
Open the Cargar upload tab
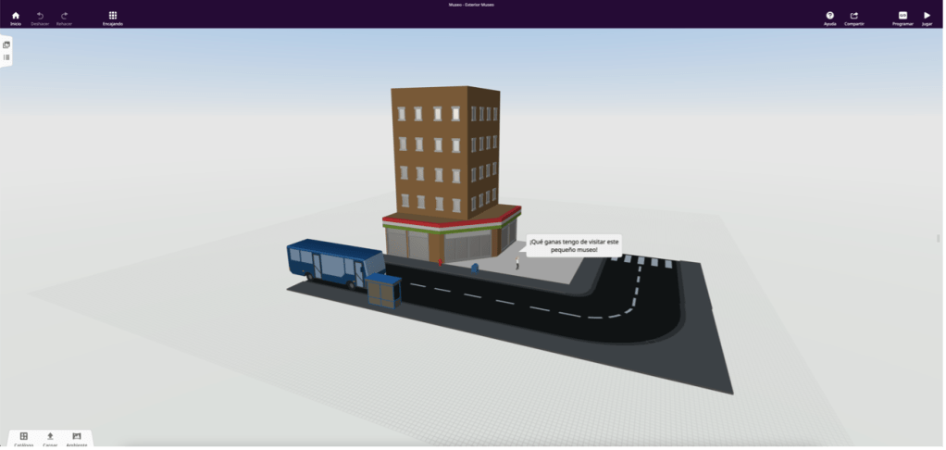(x=50, y=436)
